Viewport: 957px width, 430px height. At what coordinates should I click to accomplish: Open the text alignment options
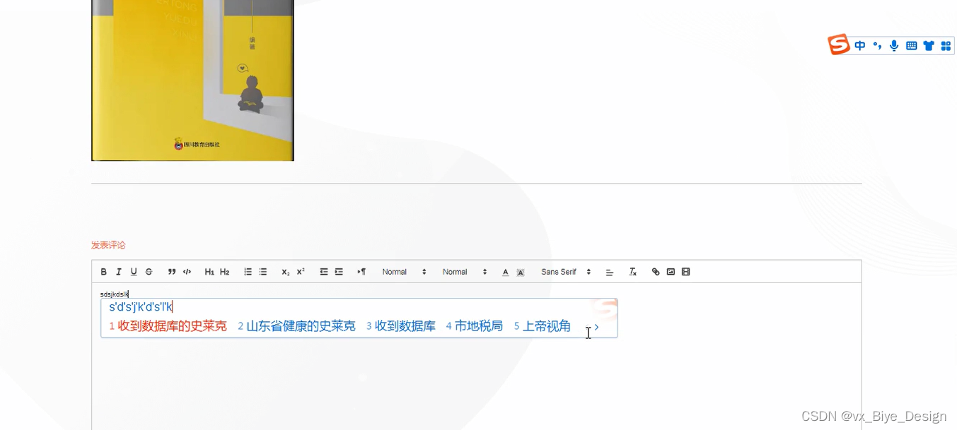click(x=610, y=272)
